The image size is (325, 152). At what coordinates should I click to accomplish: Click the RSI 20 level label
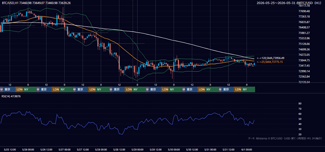point(300,134)
